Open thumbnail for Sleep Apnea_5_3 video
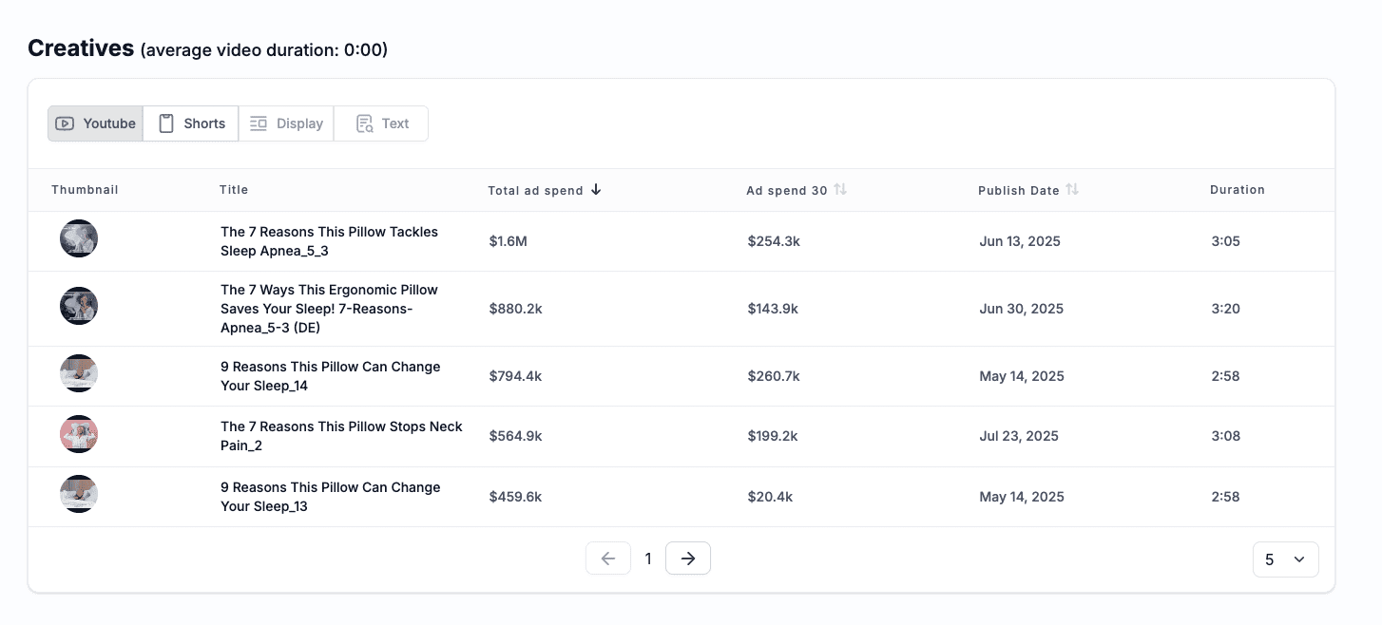The height and width of the screenshot is (625, 1382). coord(79,238)
